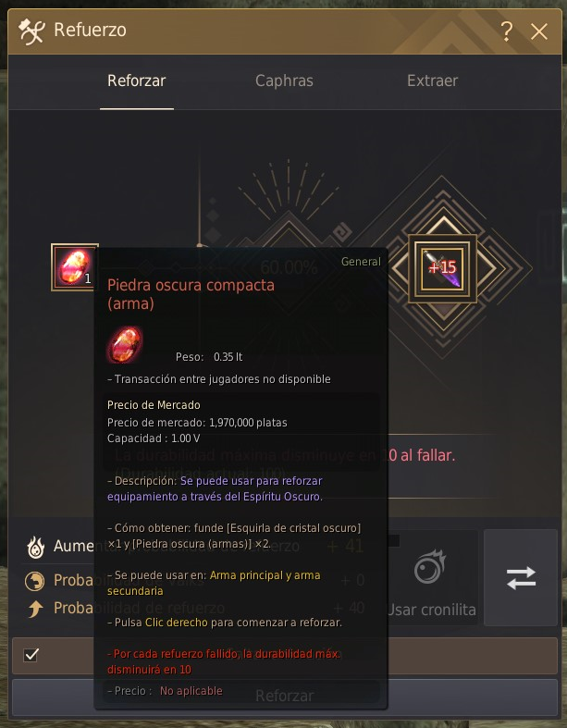Click the red stone image inside tooltip
The height and width of the screenshot is (728, 567).
click(x=125, y=344)
